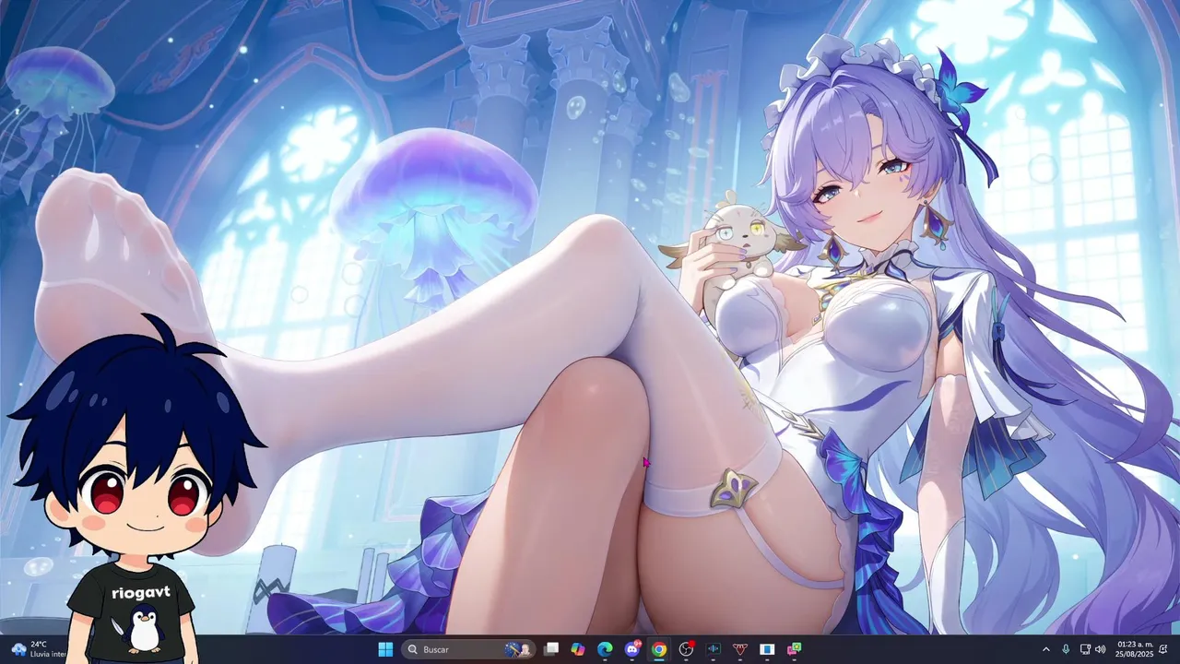Open the weather widget showing 24°C
Image resolution: width=1180 pixels, height=664 pixels.
click(x=37, y=649)
